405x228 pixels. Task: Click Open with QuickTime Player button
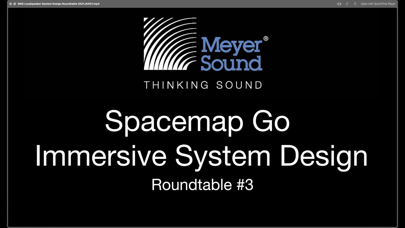coord(378,4)
